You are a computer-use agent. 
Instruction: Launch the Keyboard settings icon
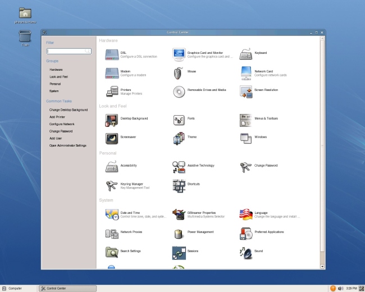[246, 54]
